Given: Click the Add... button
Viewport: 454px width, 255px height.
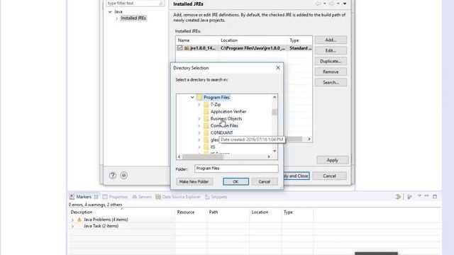Looking at the screenshot, I should tap(331, 40).
